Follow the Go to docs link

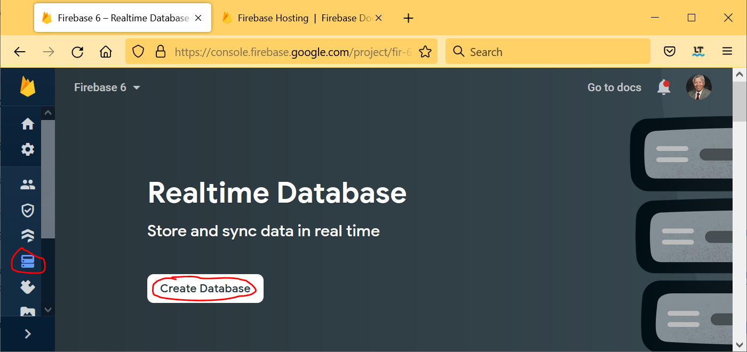click(614, 87)
